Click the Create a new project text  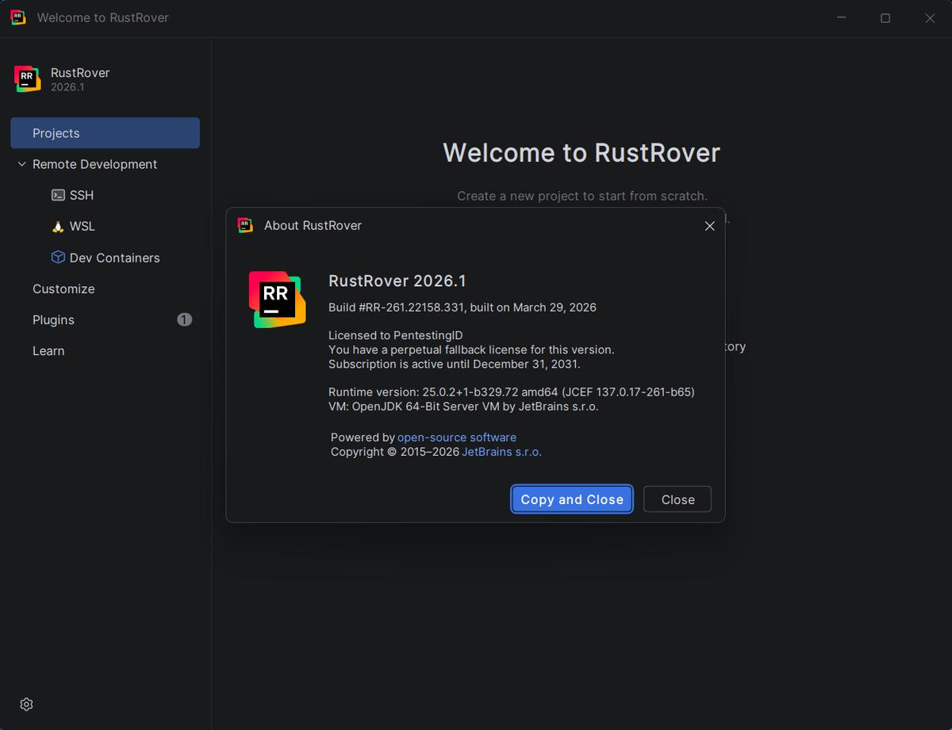click(582, 196)
